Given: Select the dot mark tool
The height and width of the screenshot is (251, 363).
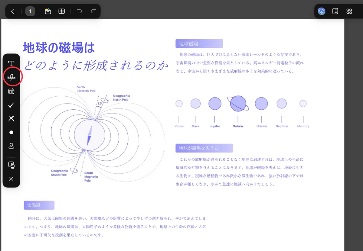Looking at the screenshot, I should click(11, 133).
